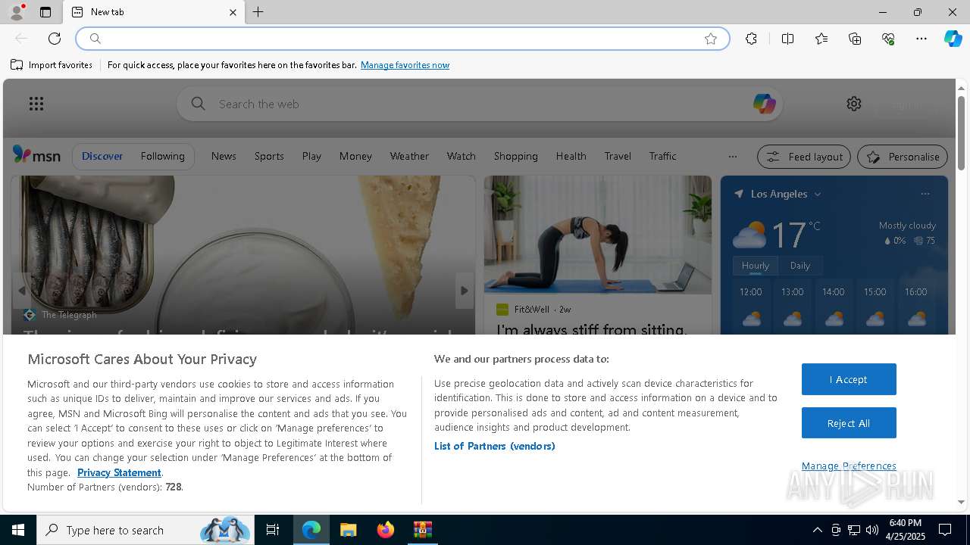Open Manage Preferences link
970x545 pixels.
tap(849, 466)
